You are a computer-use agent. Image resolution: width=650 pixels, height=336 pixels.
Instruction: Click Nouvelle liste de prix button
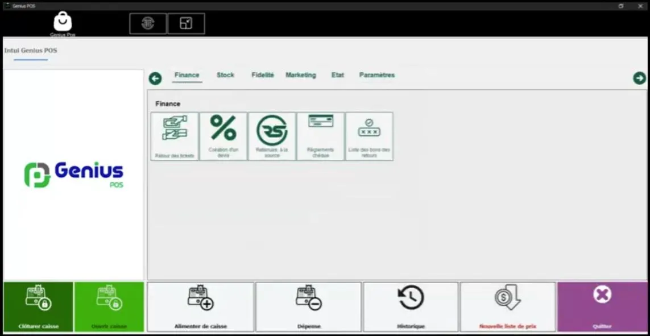coord(508,307)
